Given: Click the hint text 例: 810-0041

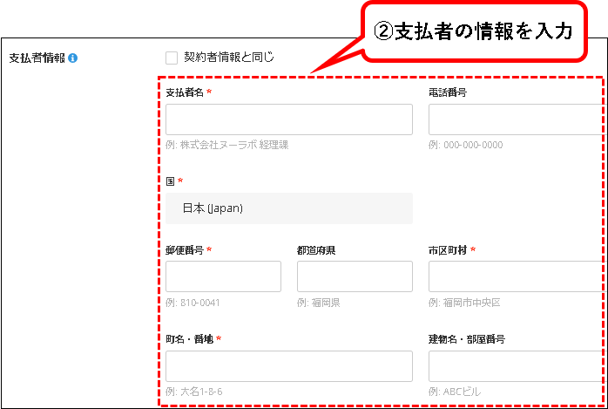Looking at the screenshot, I should [x=193, y=303].
